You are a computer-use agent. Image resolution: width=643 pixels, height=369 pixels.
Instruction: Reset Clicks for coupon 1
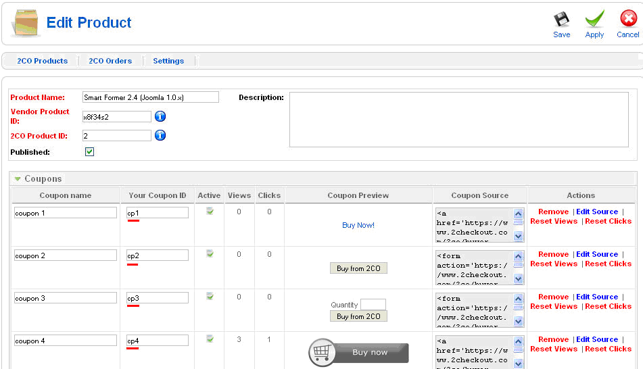tap(608, 221)
